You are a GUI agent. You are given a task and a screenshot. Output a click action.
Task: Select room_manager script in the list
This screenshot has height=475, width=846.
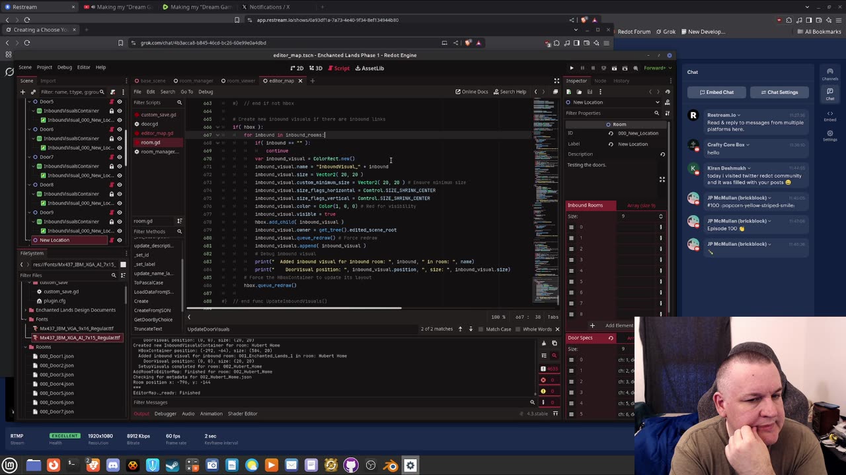[159, 152]
